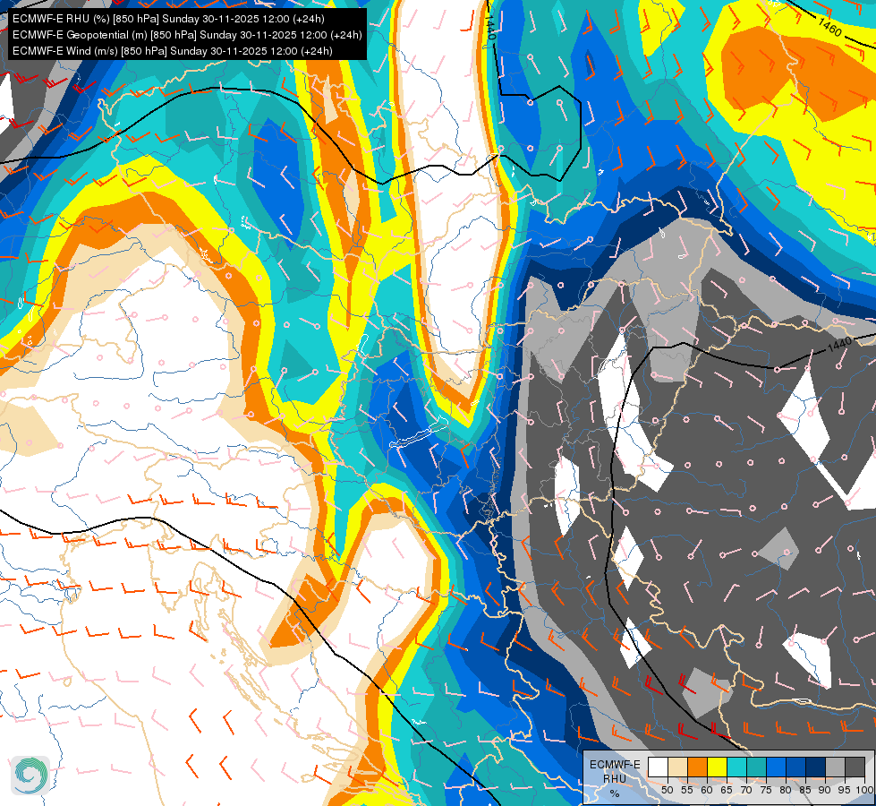Click the % unit label in the legend
The width and height of the screenshot is (876, 806).
pos(615,793)
